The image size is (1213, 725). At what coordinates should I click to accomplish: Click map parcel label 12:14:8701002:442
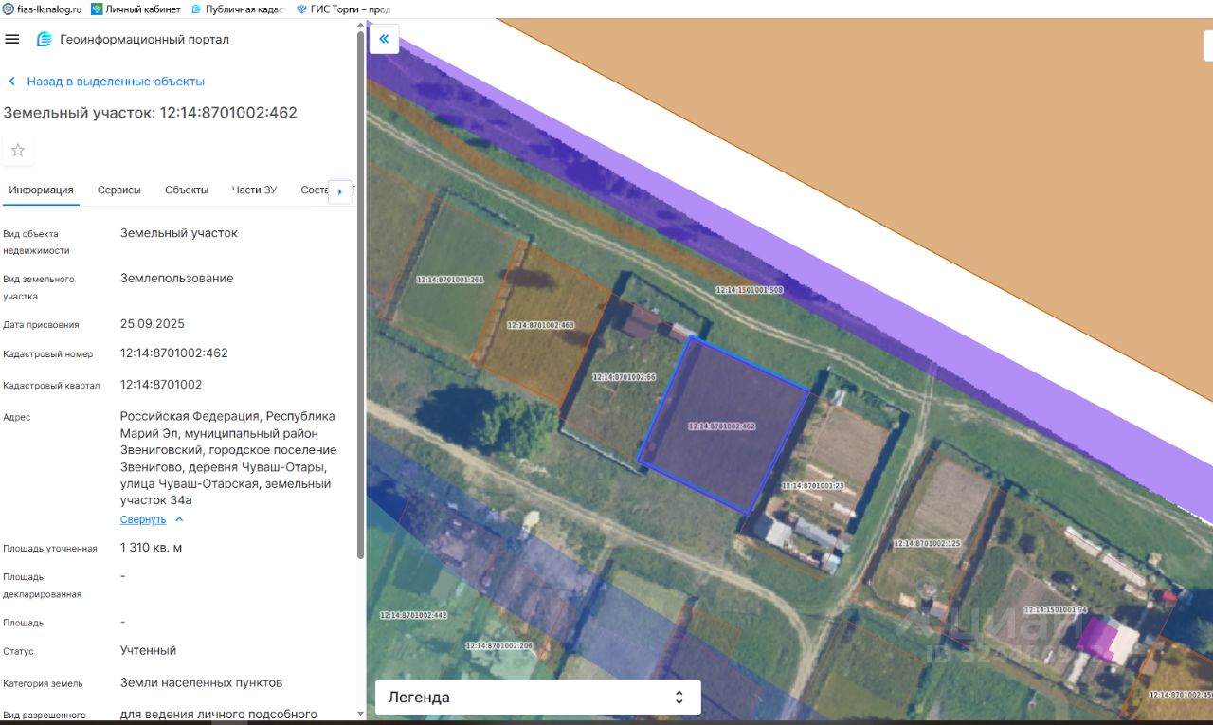pos(413,615)
